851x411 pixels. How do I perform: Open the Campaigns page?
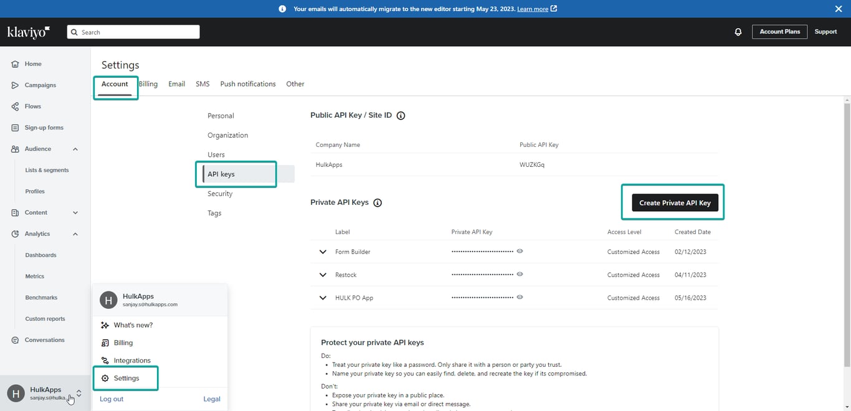tap(40, 85)
